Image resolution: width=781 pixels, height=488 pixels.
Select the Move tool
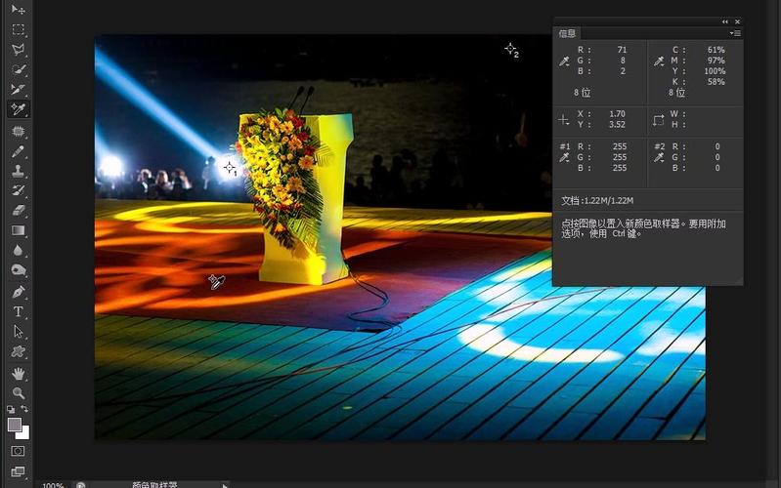click(x=18, y=10)
